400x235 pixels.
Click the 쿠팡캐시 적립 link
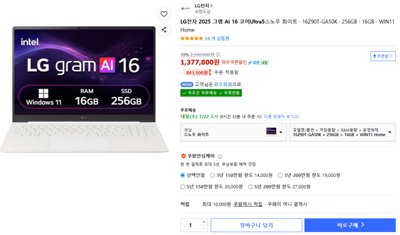coord(247,204)
